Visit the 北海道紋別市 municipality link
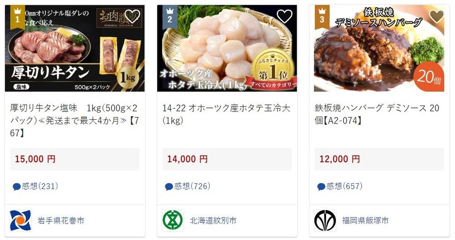This screenshot has width=455, height=240. point(213,220)
